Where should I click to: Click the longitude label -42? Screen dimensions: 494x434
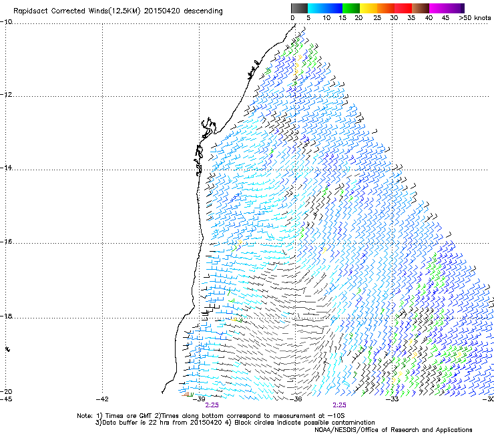pyautogui.click(x=102, y=399)
